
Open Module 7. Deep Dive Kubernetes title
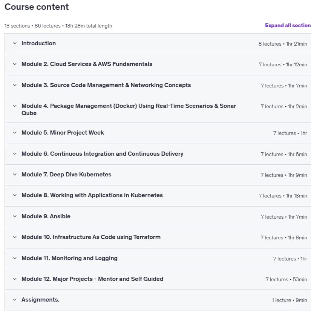[66, 175]
